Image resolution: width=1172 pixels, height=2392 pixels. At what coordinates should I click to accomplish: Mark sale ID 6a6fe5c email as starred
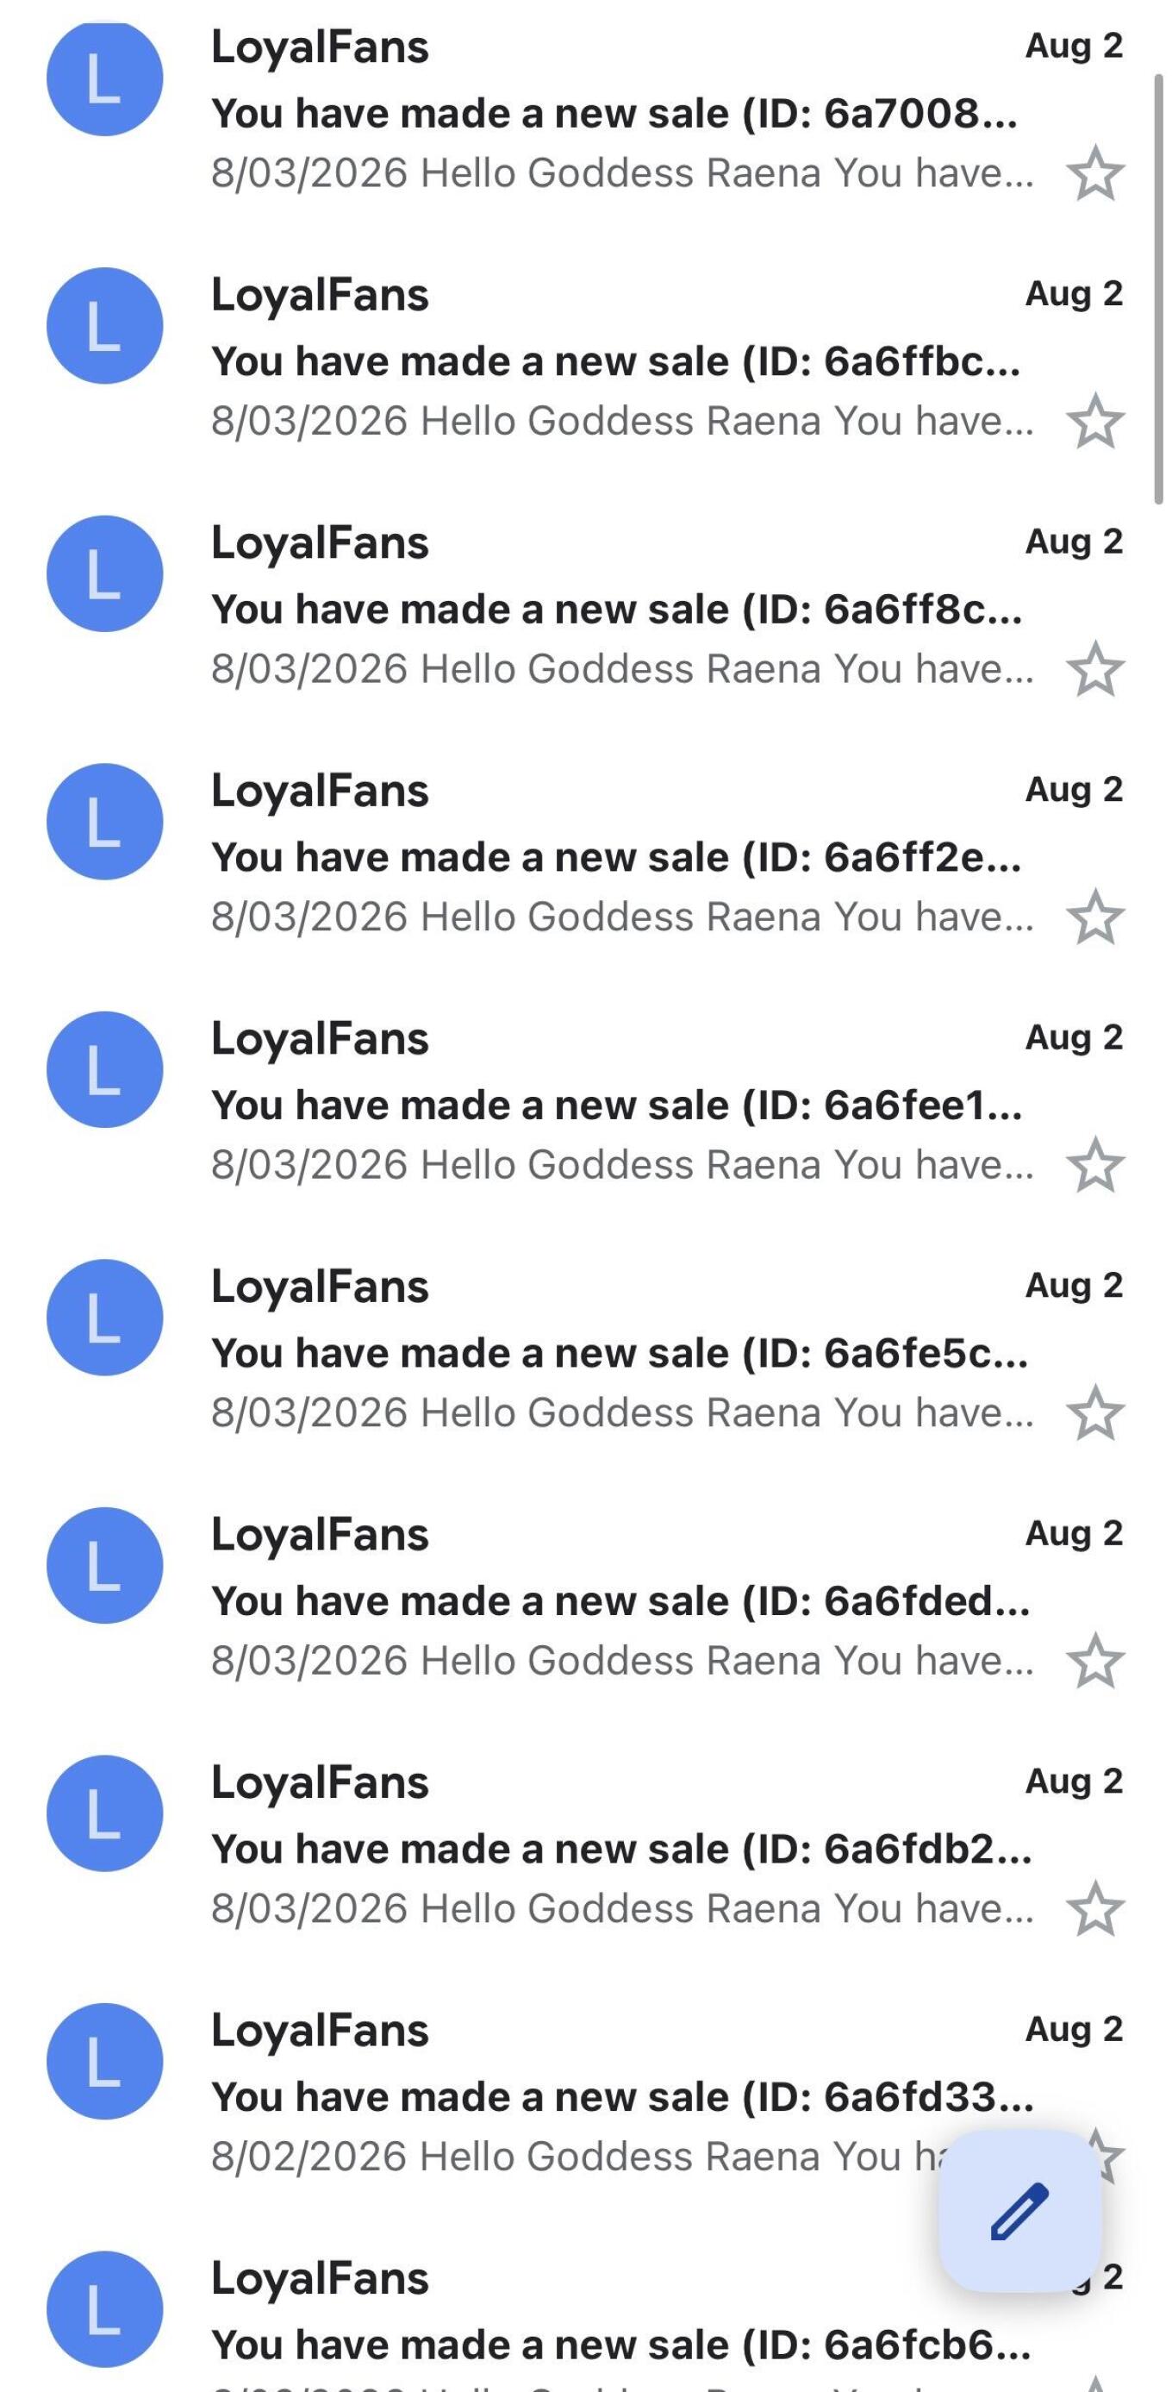(1095, 1413)
